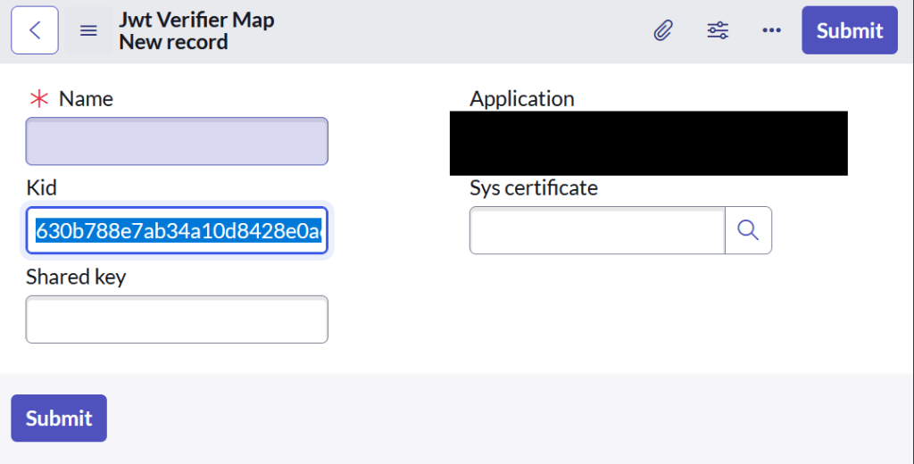Viewport: 914px width, 464px height.
Task: Click the Kid field label
Action: pos(41,187)
